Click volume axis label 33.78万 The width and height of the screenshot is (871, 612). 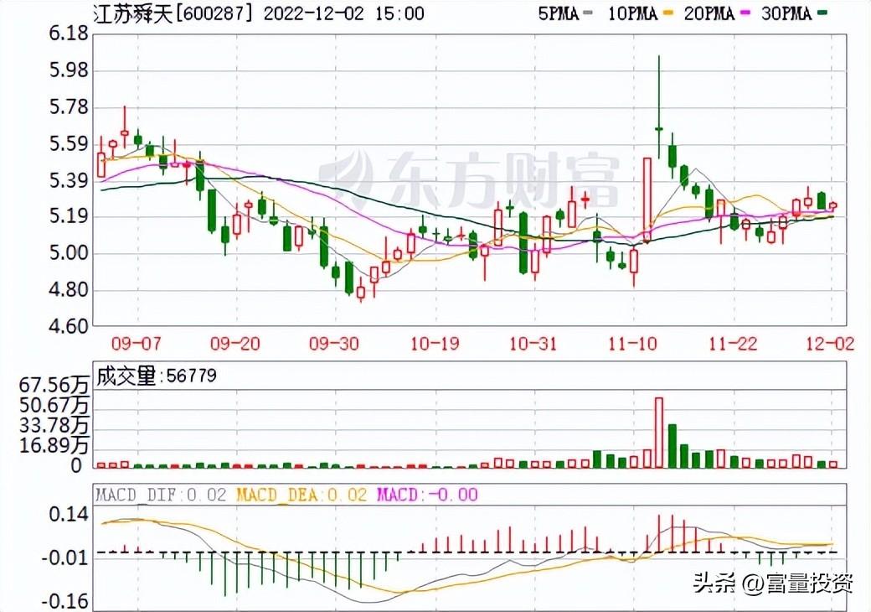pos(54,426)
